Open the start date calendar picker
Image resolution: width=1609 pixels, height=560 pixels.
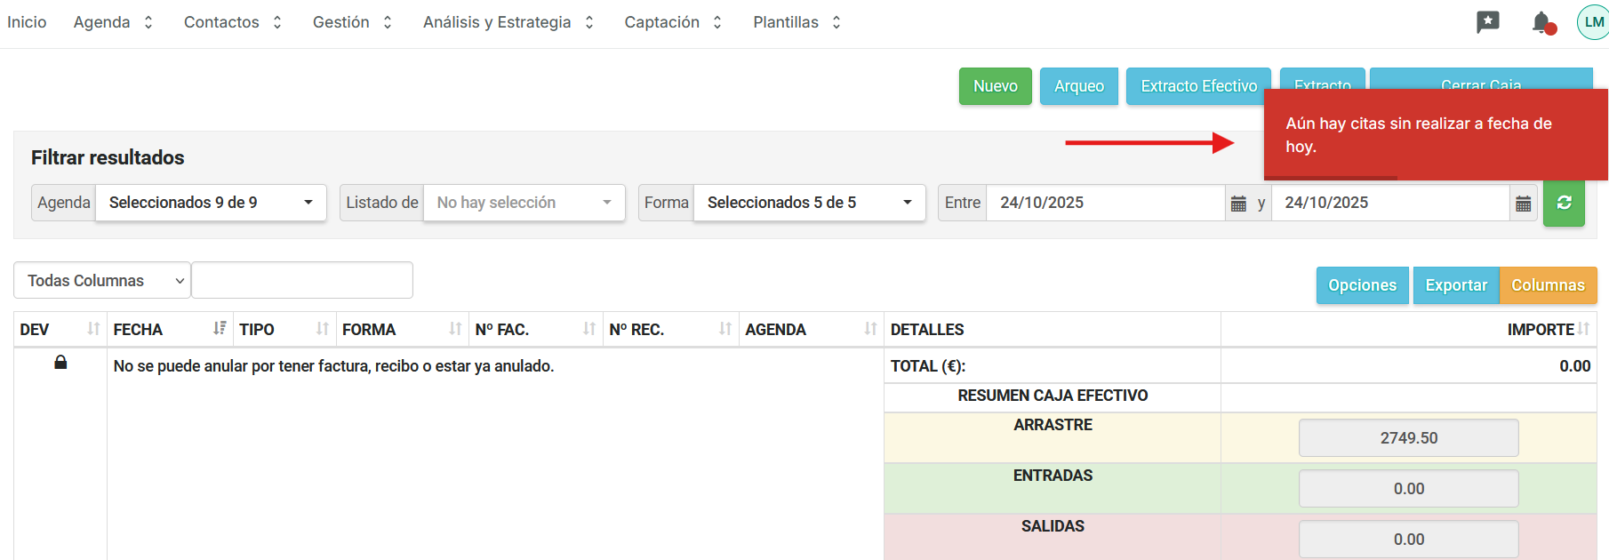(x=1238, y=204)
